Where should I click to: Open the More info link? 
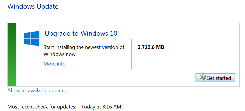click(x=55, y=64)
